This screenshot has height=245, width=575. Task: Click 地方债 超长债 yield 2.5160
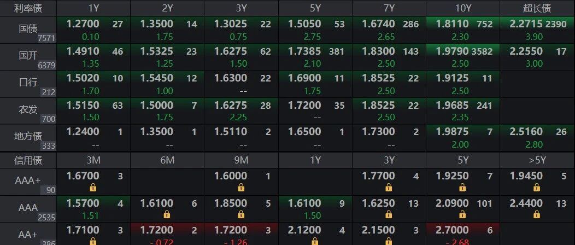(x=526, y=131)
